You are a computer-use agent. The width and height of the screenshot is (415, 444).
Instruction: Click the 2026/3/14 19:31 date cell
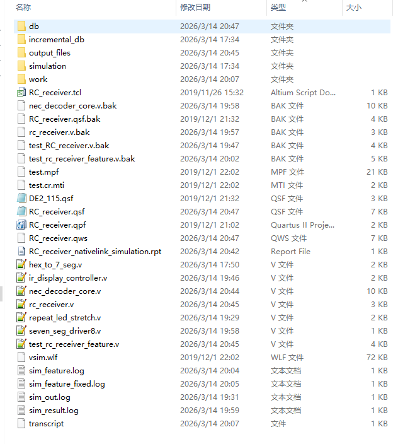click(x=210, y=397)
